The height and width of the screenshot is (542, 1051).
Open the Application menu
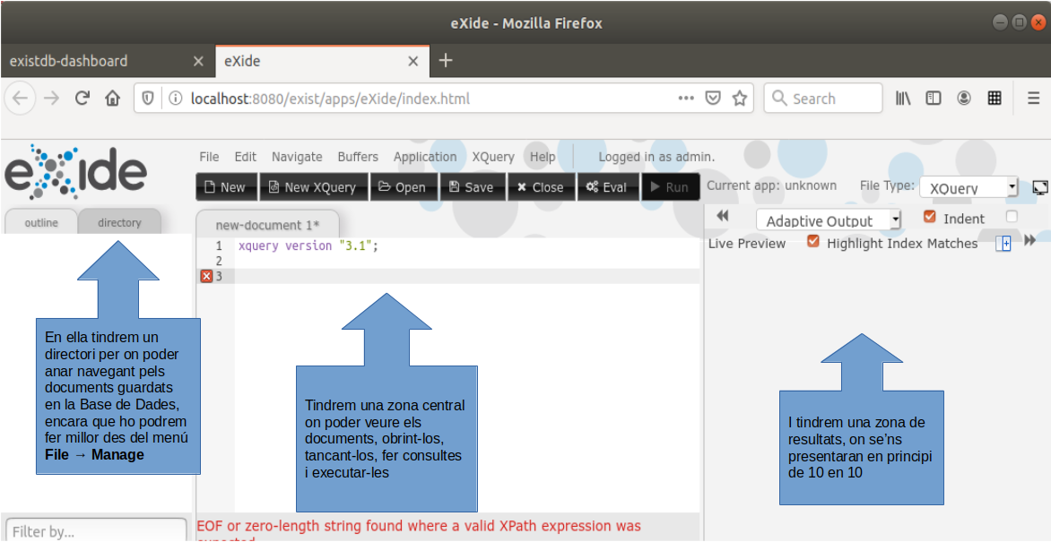coord(425,157)
